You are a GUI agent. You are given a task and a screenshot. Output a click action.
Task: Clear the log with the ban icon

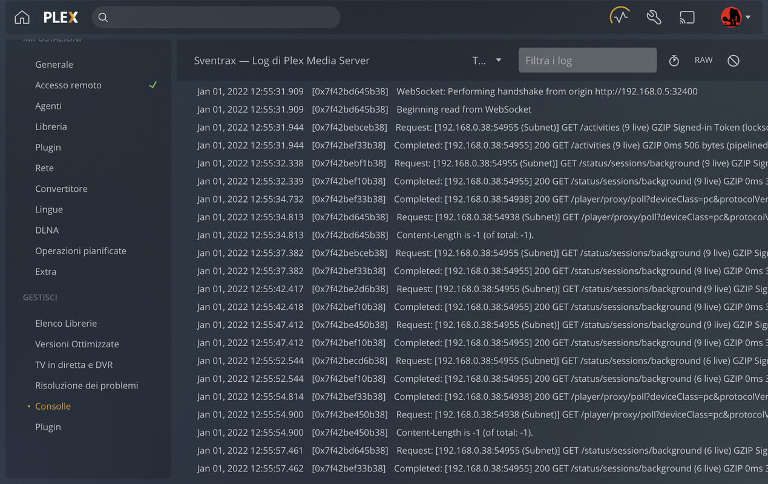[734, 60]
